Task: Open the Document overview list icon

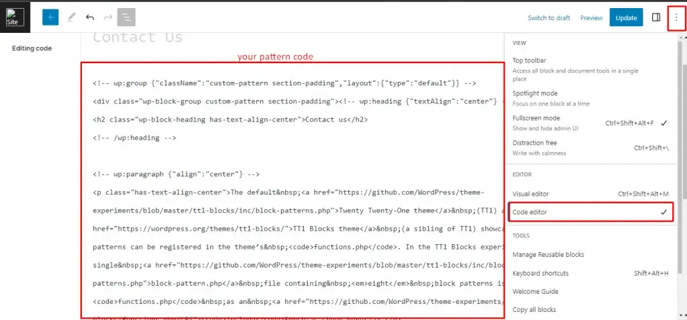Action: coord(126,17)
